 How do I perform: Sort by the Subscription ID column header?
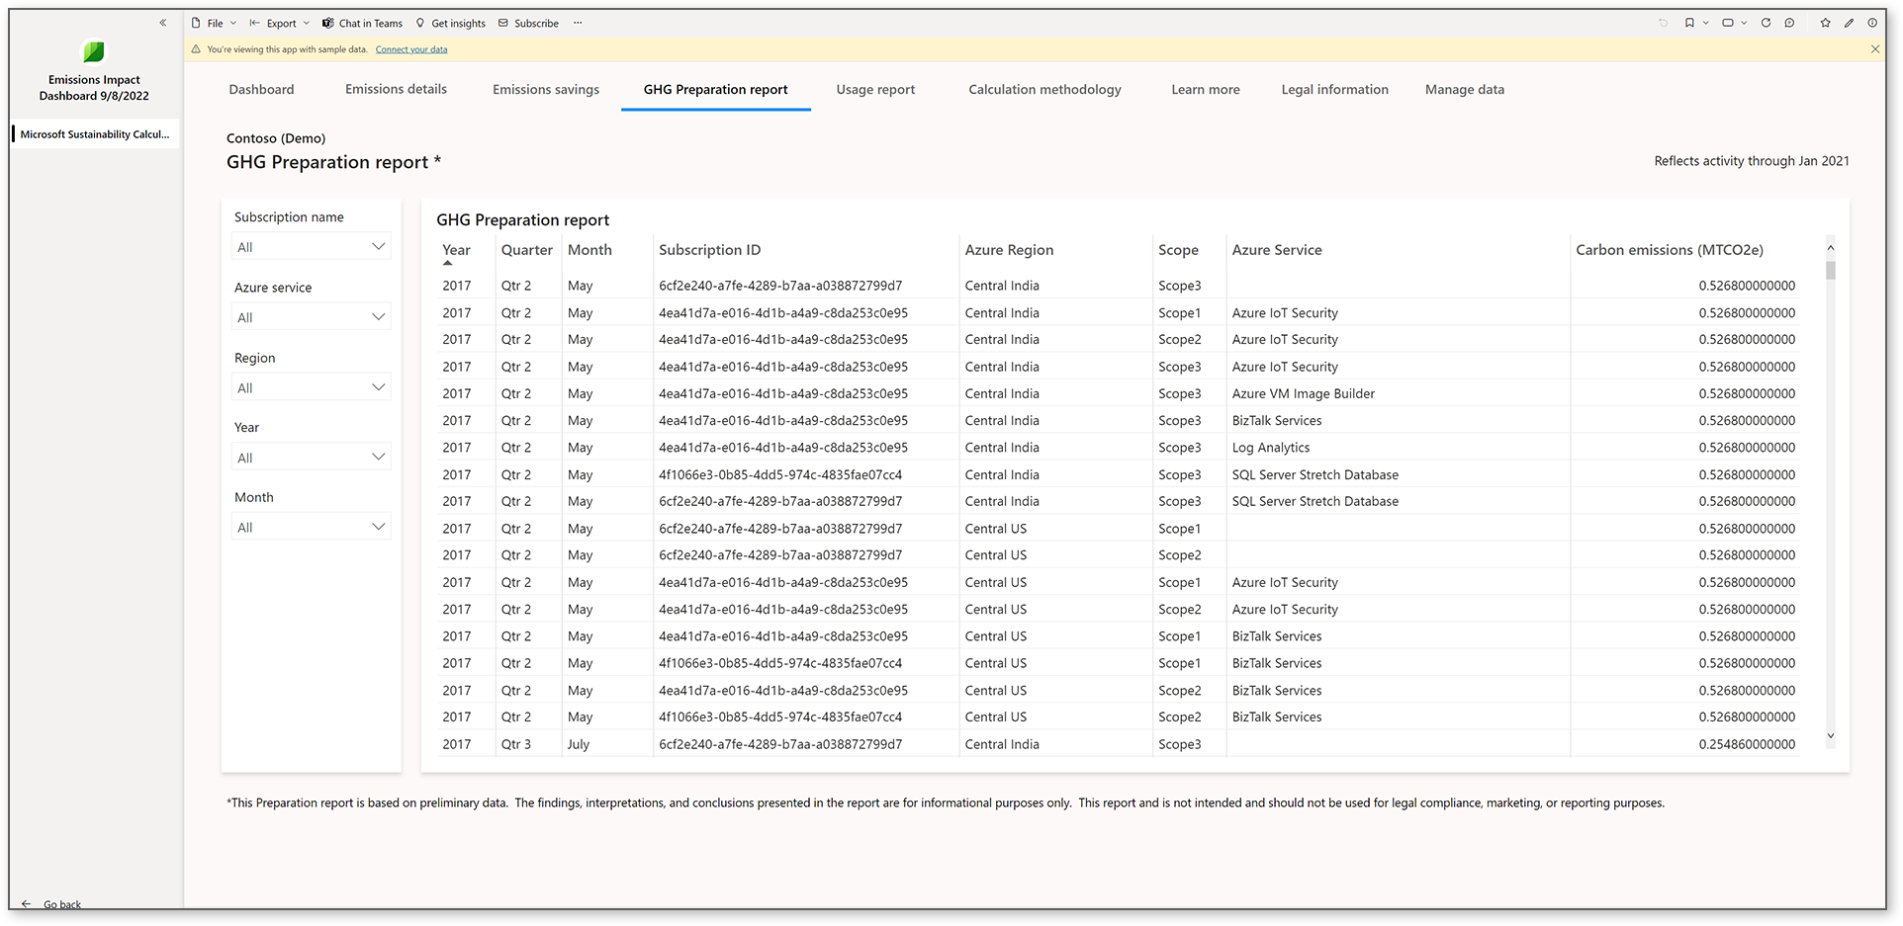(x=709, y=250)
